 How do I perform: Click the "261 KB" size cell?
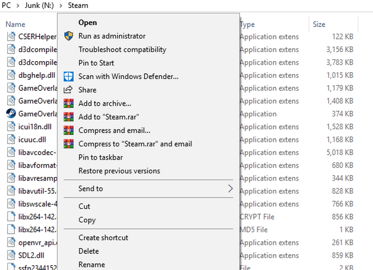point(343,243)
